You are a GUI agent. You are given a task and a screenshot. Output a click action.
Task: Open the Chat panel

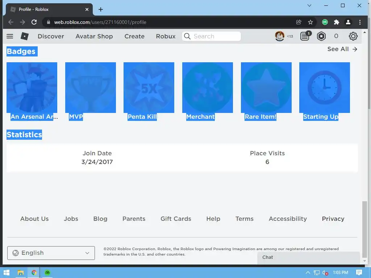coord(308,257)
